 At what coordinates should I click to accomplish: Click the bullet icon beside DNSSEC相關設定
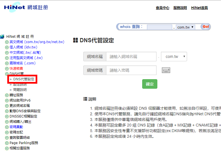click(x=7, y=116)
